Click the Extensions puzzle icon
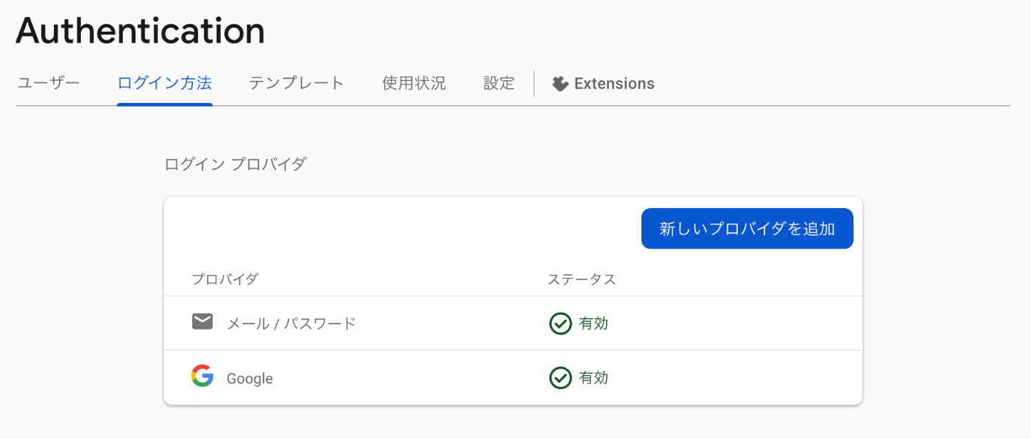This screenshot has height=439, width=1031. 560,84
